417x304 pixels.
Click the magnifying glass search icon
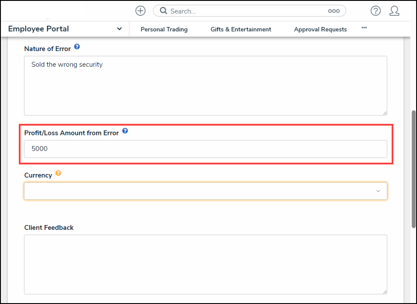point(163,11)
